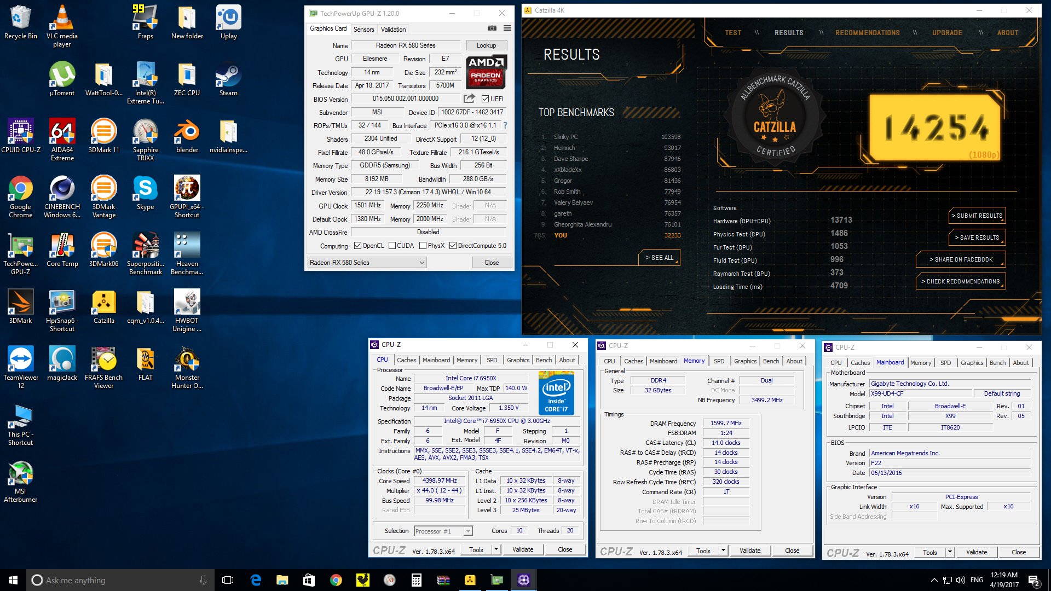
Task: Open UPGRADE tab in Catzilla
Action: [x=947, y=33]
